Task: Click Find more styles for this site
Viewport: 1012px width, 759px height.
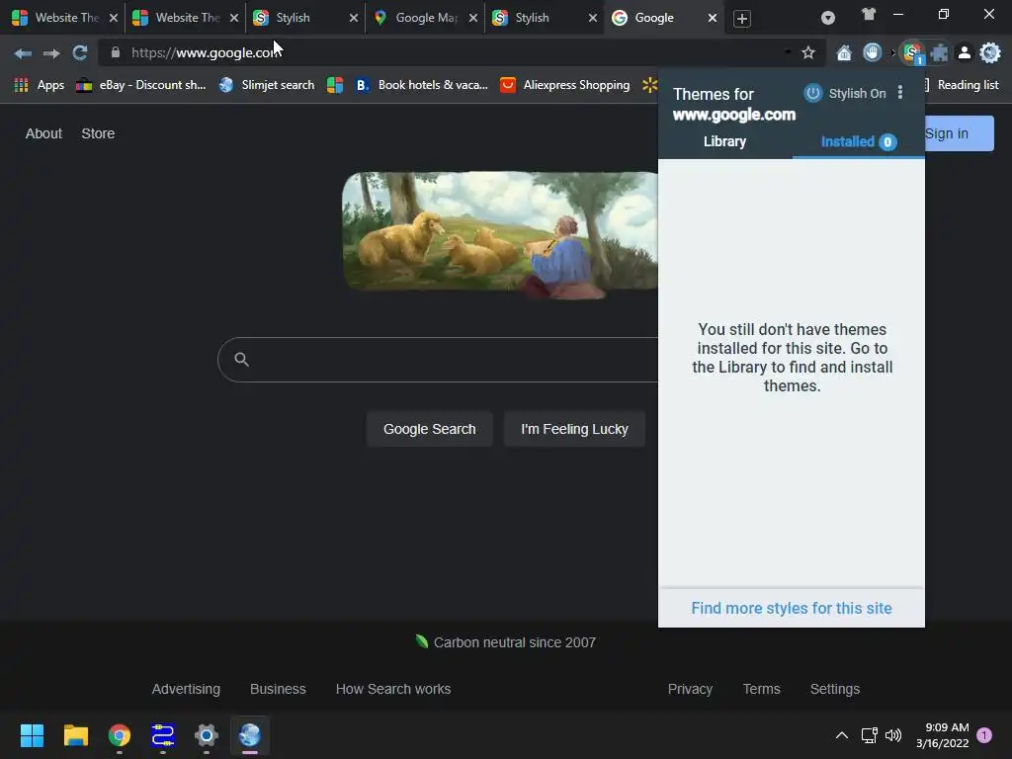Action: coord(792,608)
